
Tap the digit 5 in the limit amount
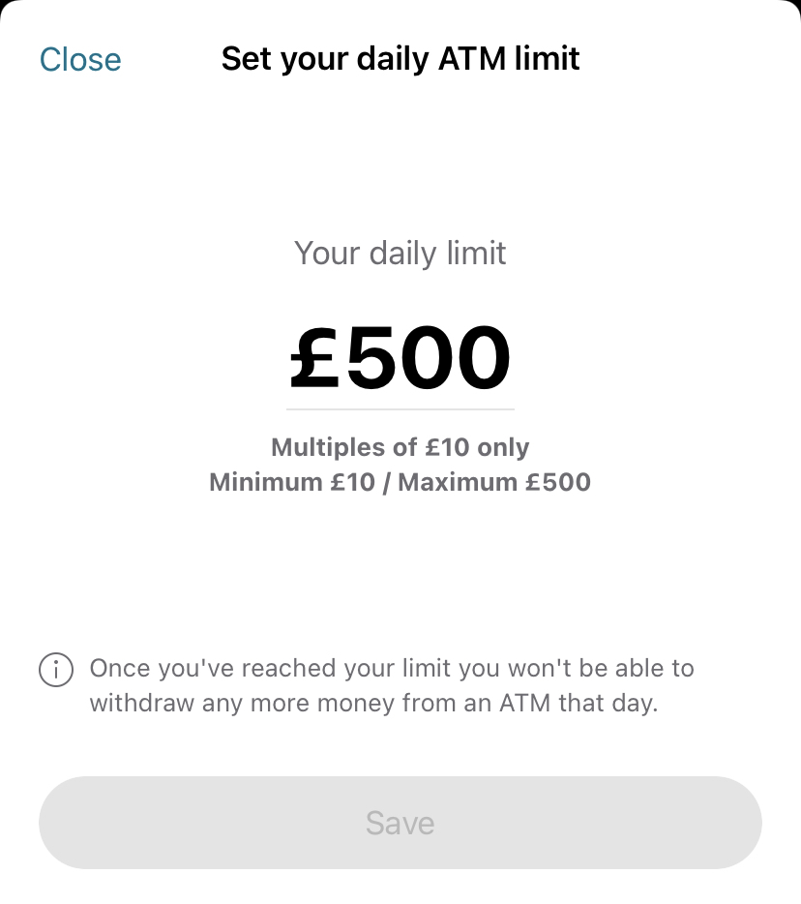pyautogui.click(x=370, y=358)
